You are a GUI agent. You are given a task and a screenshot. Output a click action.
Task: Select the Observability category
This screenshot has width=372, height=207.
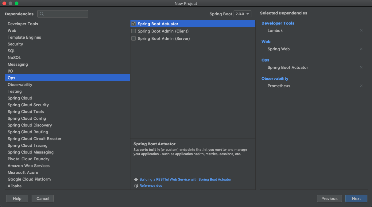point(68,84)
